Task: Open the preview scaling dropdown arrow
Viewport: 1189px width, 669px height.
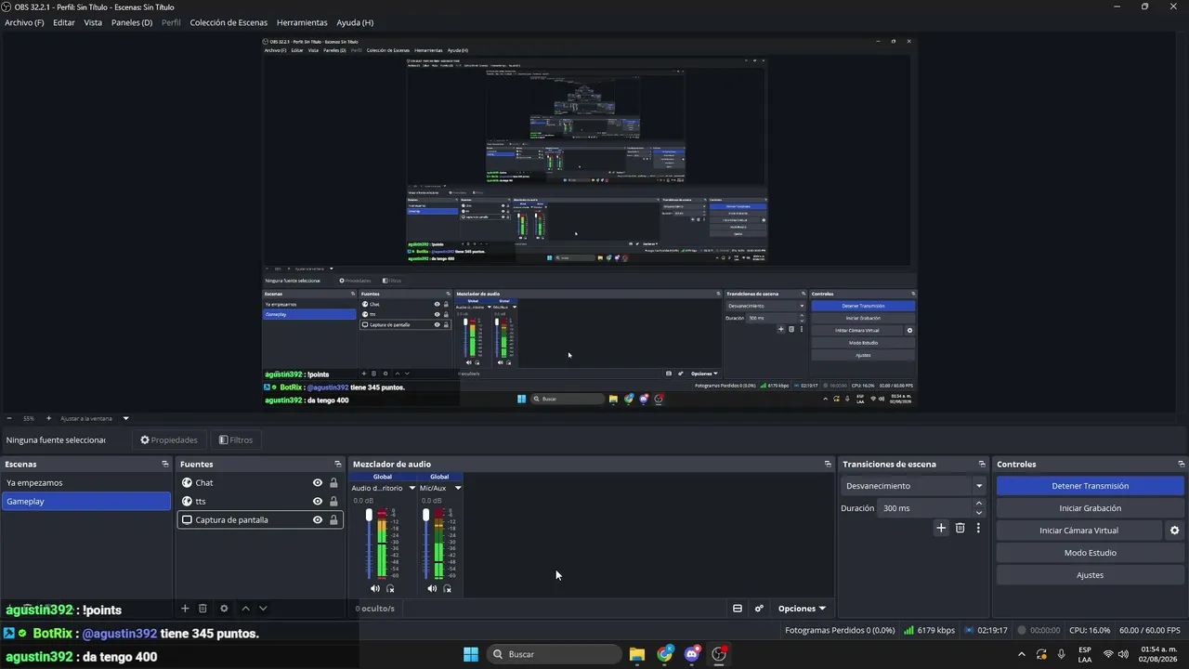Action: 125,418
